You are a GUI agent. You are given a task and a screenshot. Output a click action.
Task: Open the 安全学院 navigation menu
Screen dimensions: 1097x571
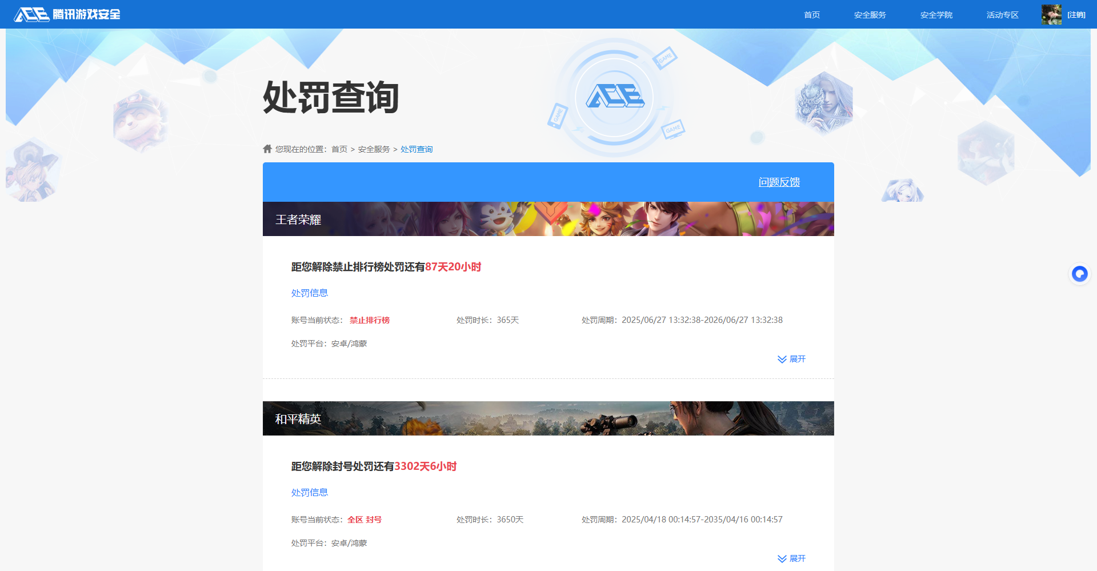click(x=936, y=14)
